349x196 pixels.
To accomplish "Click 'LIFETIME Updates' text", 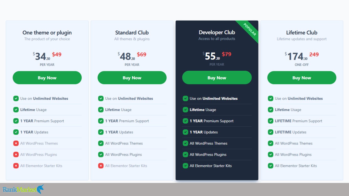I will tap(290, 132).
